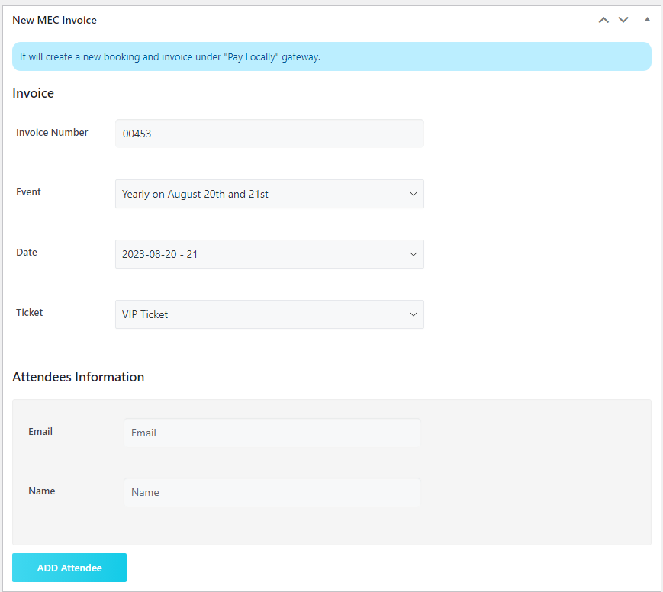
Task: Click the Attendees Information heading
Action: click(x=79, y=377)
